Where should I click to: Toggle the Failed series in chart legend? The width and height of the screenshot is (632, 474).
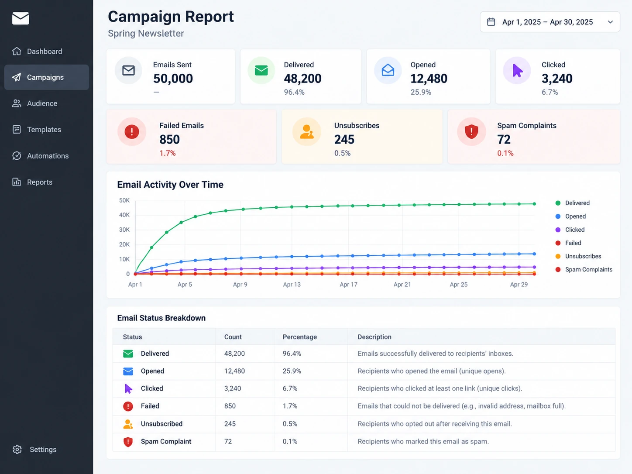[x=568, y=243]
